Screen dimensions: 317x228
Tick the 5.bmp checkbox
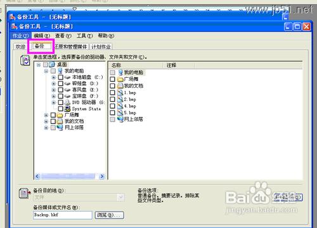click(x=113, y=112)
